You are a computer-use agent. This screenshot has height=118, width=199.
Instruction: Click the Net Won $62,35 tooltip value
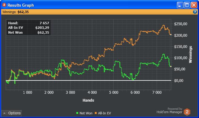pyautogui.click(x=43, y=32)
